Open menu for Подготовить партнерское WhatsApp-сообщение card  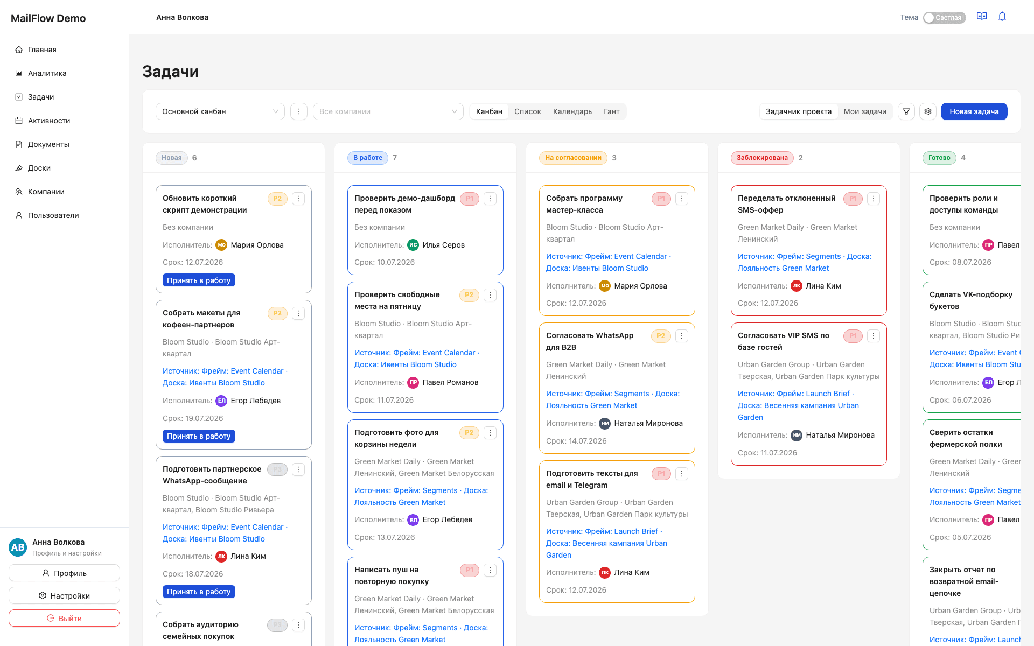pyautogui.click(x=298, y=469)
